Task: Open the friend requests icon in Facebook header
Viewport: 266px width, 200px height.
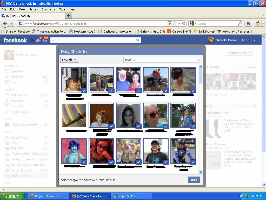Action: click(x=32, y=40)
